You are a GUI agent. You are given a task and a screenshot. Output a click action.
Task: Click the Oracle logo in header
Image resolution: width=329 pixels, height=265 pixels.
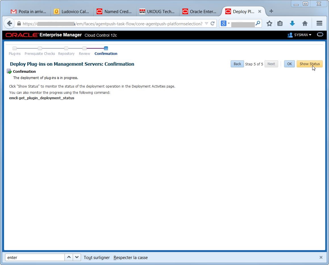click(x=22, y=35)
